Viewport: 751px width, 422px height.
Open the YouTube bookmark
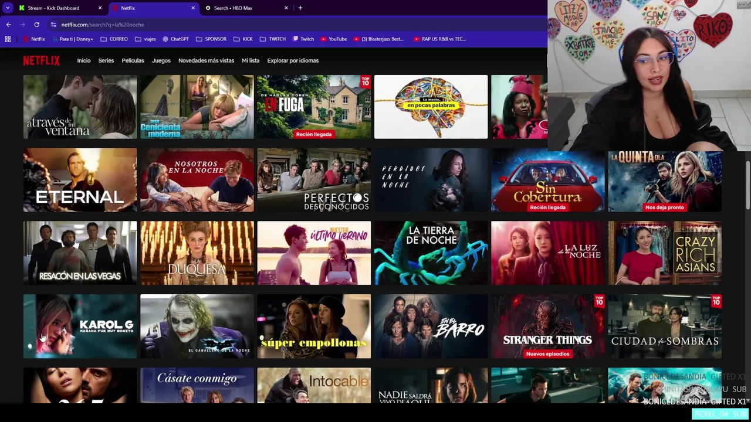[333, 39]
